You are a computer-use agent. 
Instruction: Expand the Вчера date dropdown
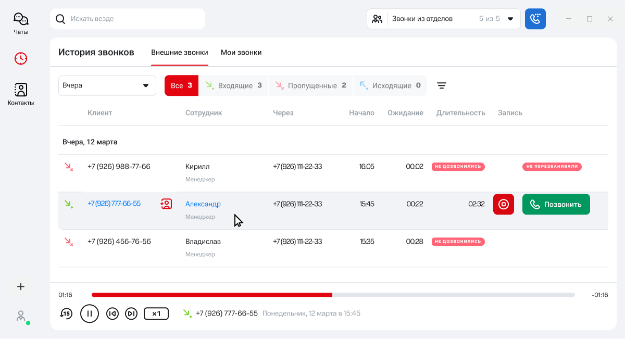click(x=107, y=85)
